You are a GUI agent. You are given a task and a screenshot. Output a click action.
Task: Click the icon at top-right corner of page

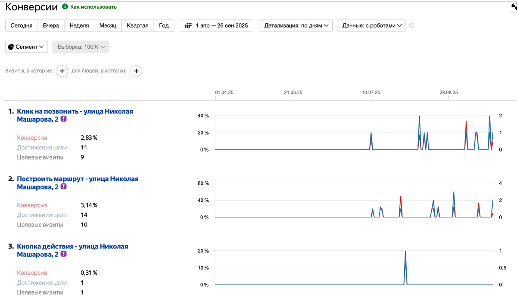[x=514, y=6]
